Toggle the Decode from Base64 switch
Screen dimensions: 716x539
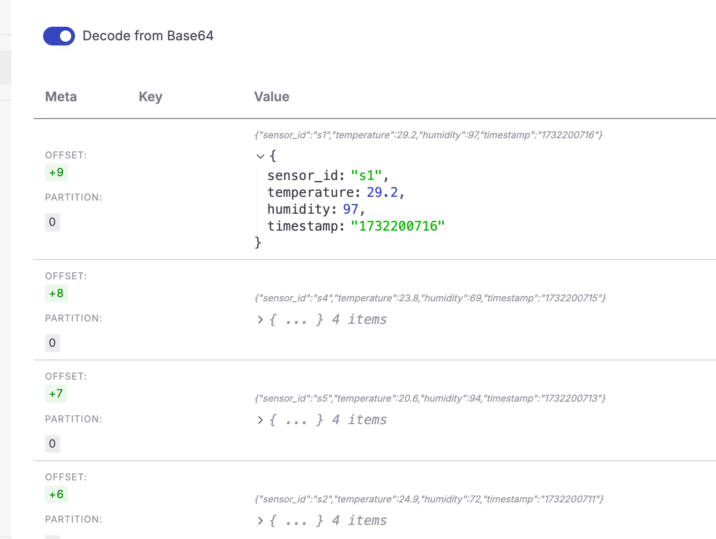coord(59,36)
